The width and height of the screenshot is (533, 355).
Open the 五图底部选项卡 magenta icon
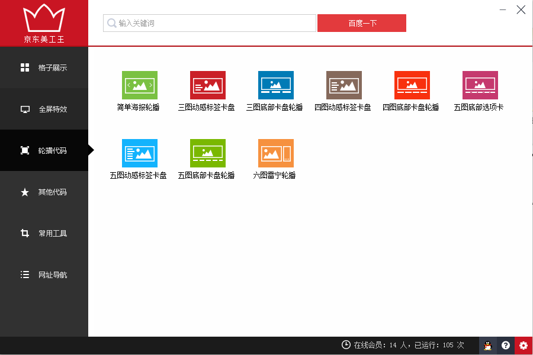(x=480, y=85)
